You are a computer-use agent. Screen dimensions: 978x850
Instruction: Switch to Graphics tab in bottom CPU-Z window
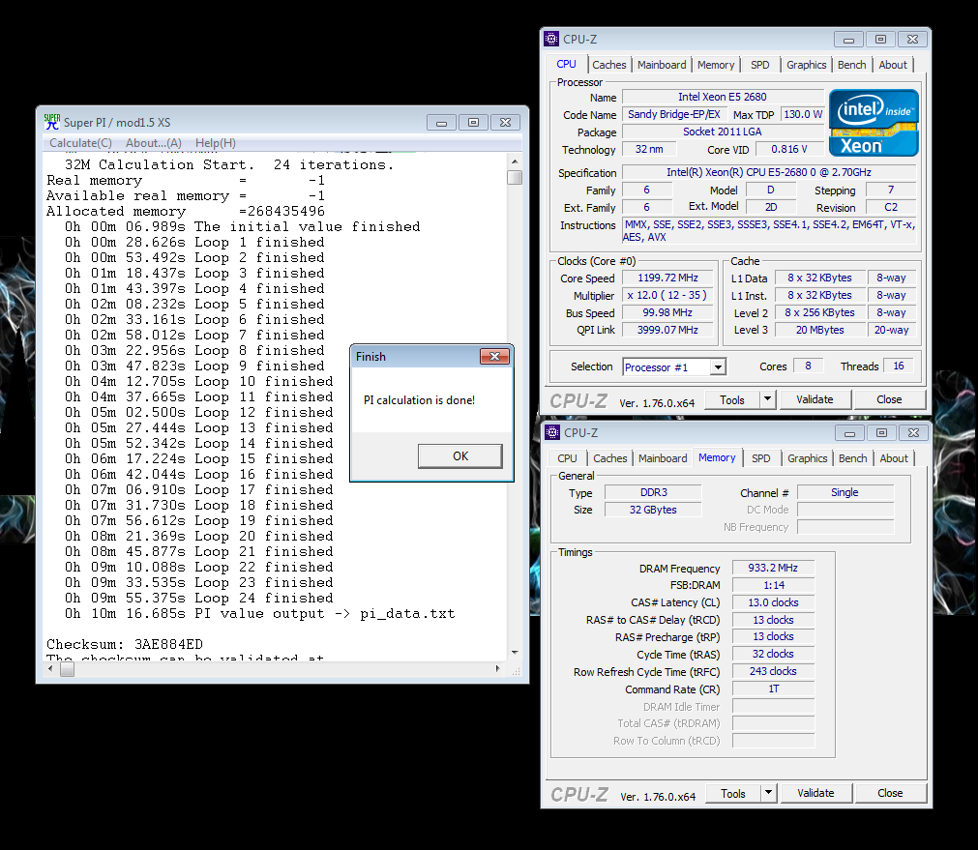click(x=807, y=458)
